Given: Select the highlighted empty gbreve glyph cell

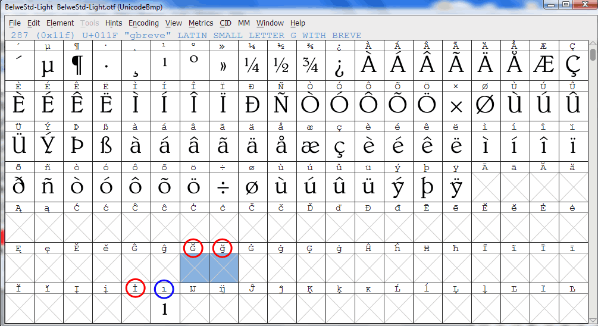Looking at the screenshot, I should (224, 267).
